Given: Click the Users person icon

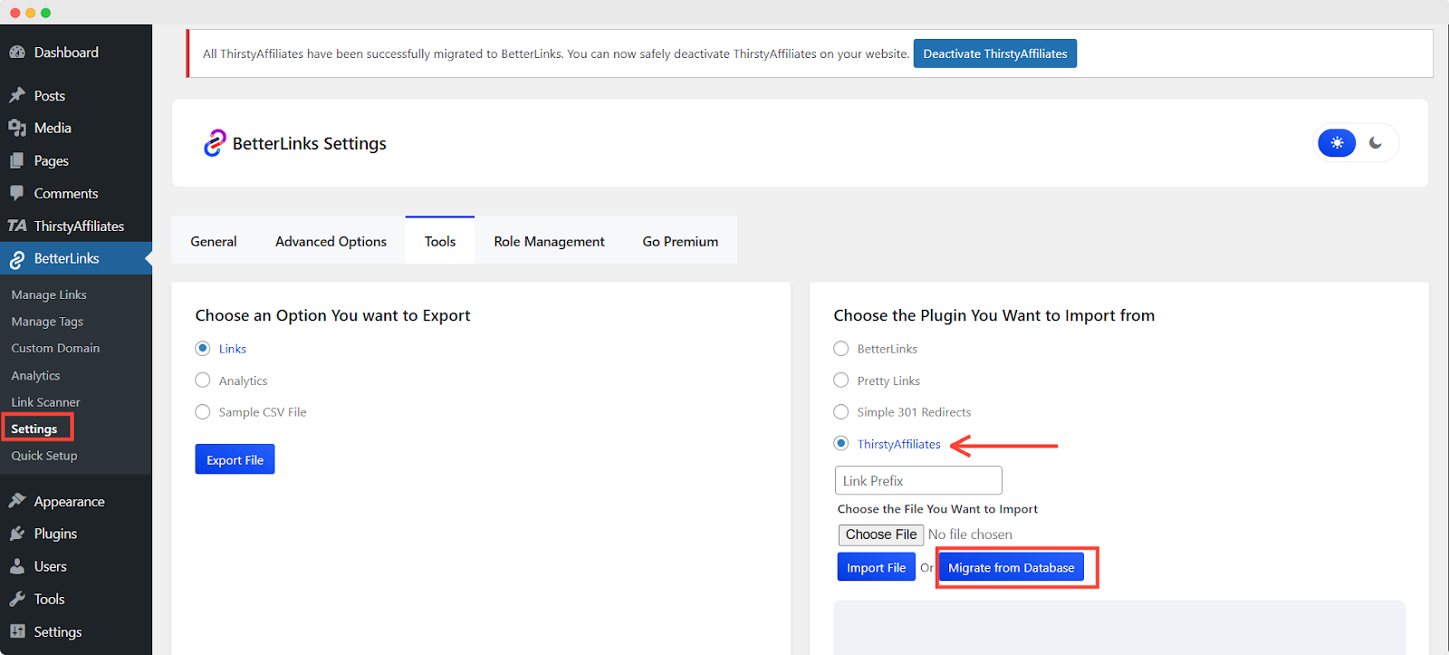Looking at the screenshot, I should [x=17, y=566].
